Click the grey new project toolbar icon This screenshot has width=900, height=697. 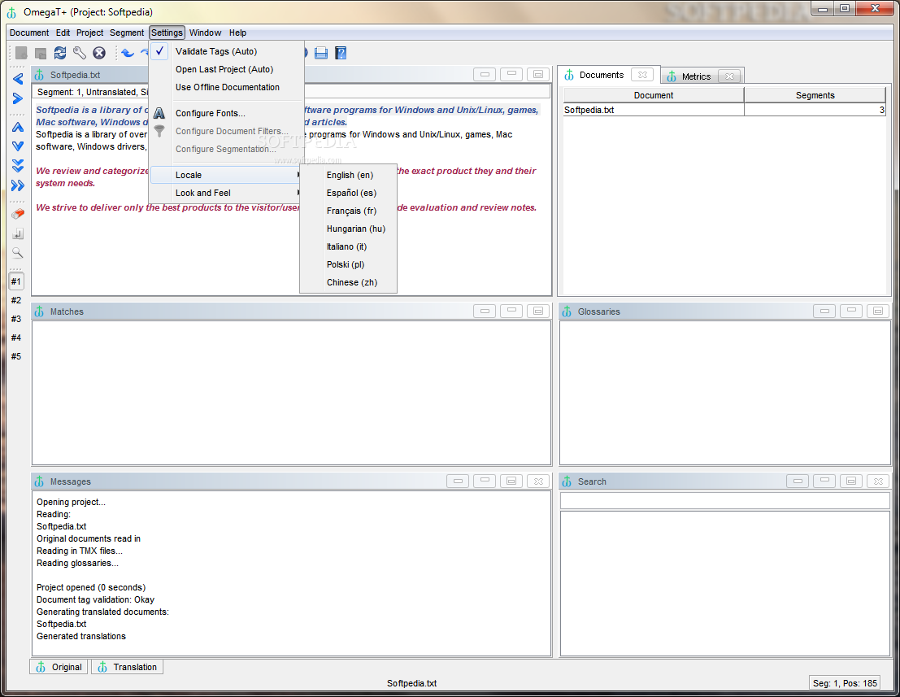21,53
